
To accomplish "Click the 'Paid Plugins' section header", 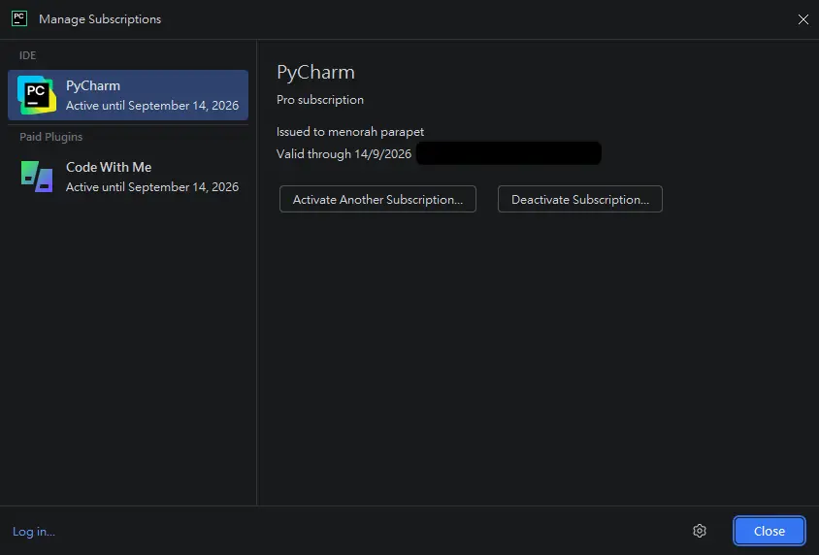I will pos(51,137).
